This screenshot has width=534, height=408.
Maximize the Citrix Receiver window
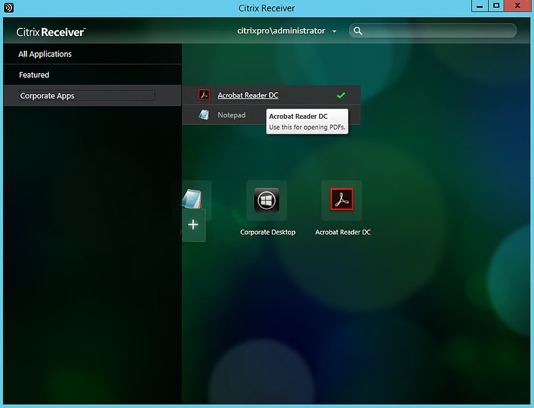tap(496, 6)
